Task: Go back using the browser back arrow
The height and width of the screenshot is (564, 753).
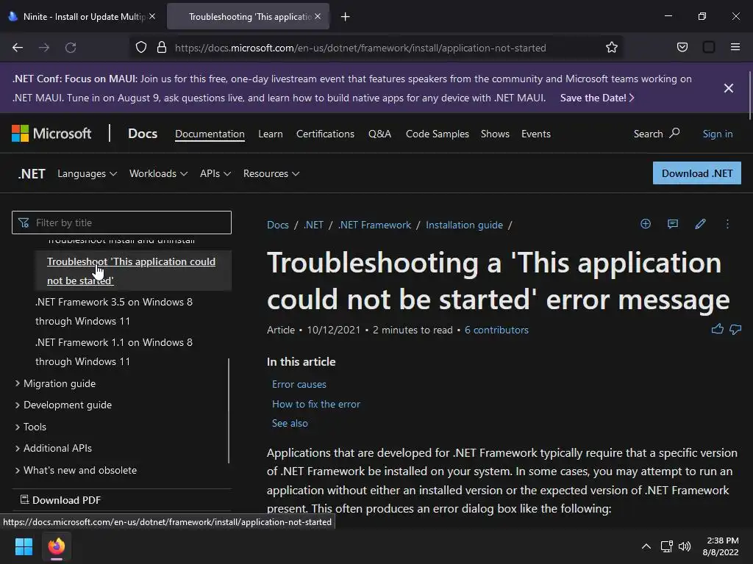Action: click(18, 48)
